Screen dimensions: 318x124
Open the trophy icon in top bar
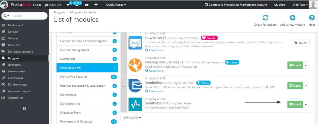tap(96, 5)
